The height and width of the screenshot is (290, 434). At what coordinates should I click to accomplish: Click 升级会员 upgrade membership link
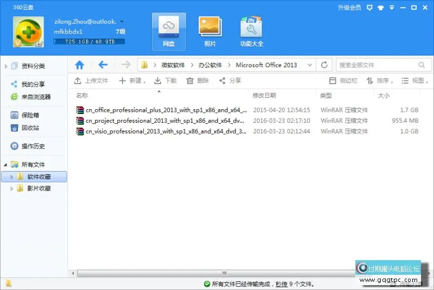pyautogui.click(x=349, y=8)
